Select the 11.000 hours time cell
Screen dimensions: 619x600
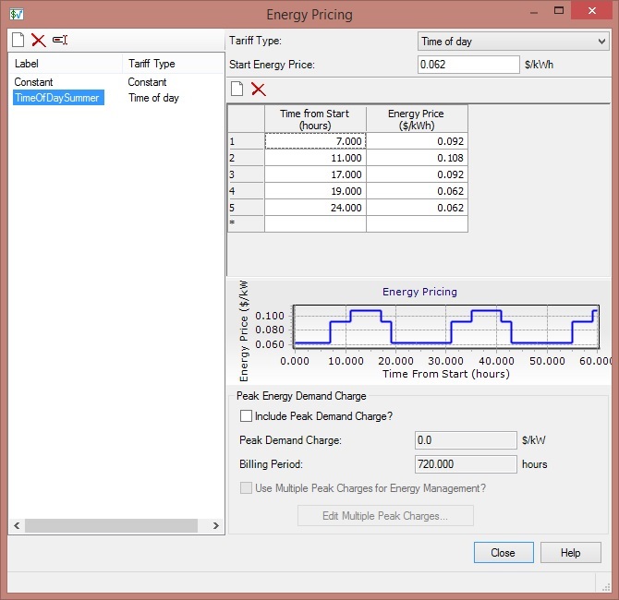point(315,158)
